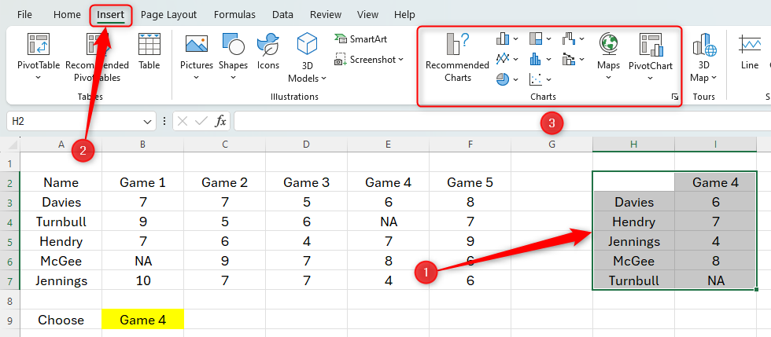The height and width of the screenshot is (337, 771).
Task: Select McGee in column H
Action: click(634, 261)
